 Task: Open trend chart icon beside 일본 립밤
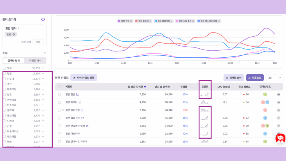tap(77, 94)
